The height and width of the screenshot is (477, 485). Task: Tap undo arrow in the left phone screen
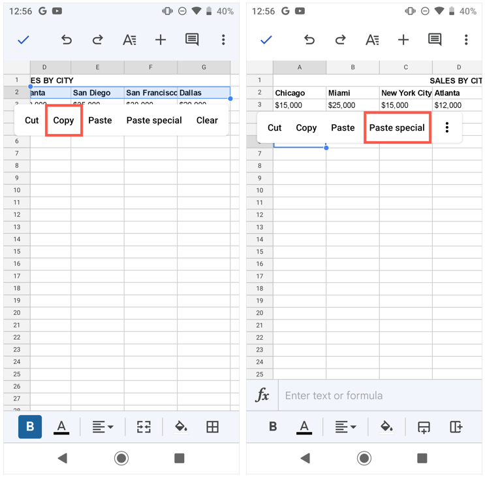(x=67, y=40)
